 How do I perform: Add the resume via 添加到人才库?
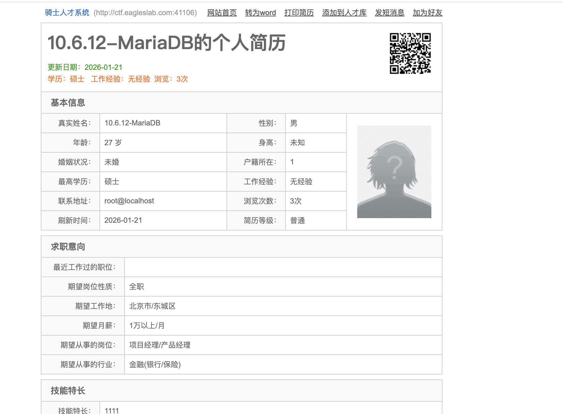[x=344, y=13]
